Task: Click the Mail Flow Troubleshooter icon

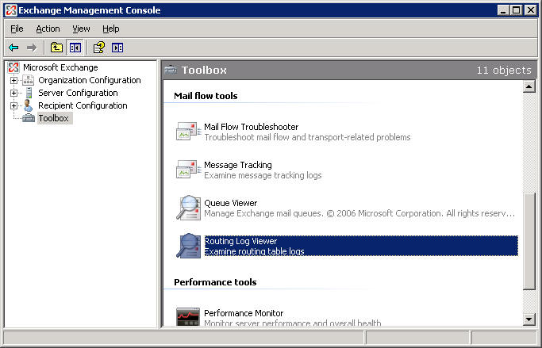Action: tap(188, 131)
